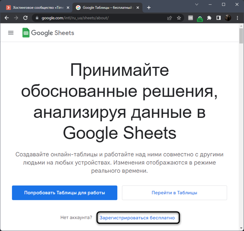
Task: Switch to Хостинговое сообщество «Time» tab
Action: click(x=37, y=7)
